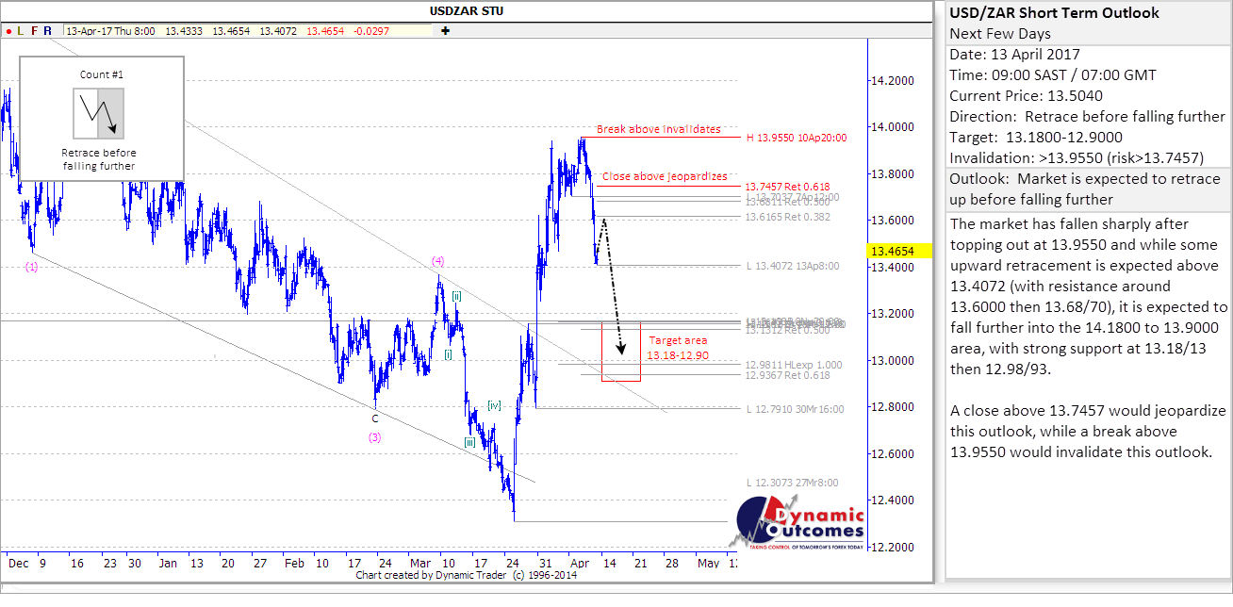Click the 'Current Price: 13.5040' line
This screenshot has width=1233, height=607.
[1027, 96]
